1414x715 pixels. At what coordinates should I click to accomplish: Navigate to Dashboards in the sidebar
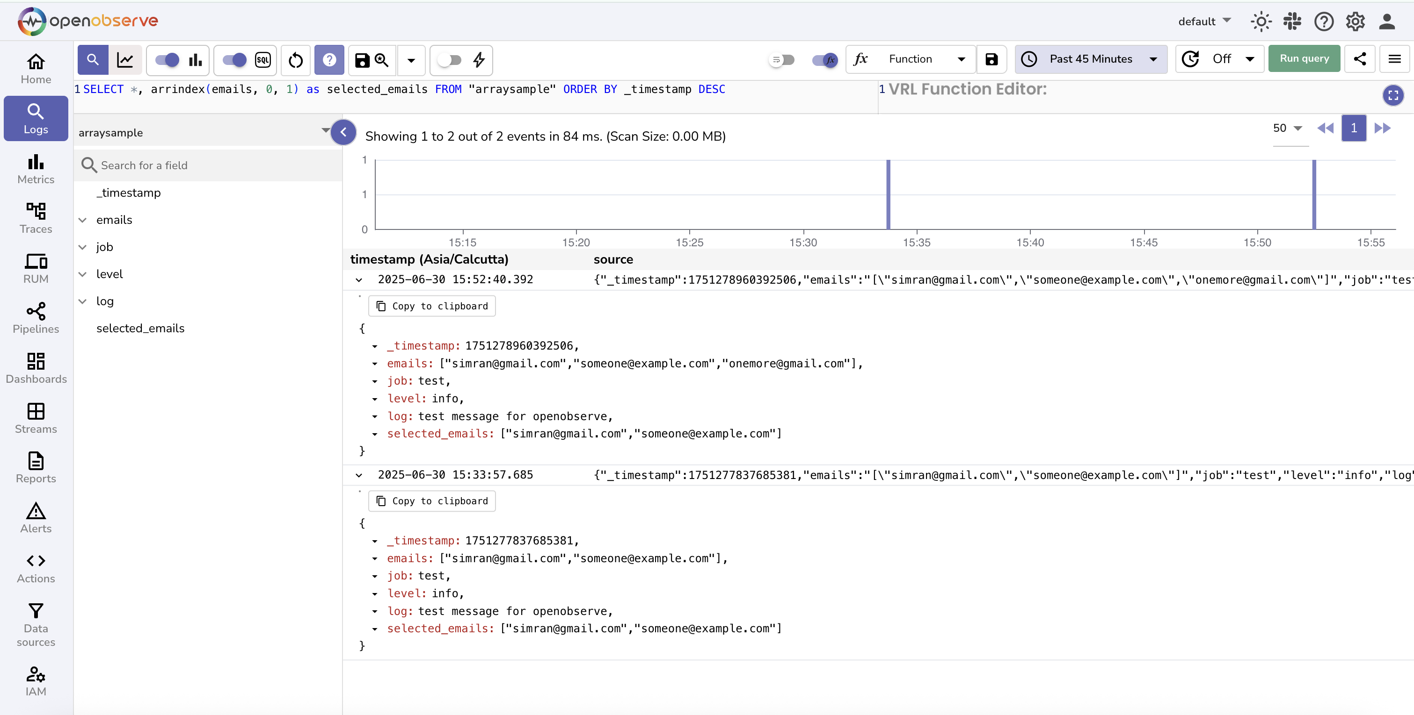36,368
